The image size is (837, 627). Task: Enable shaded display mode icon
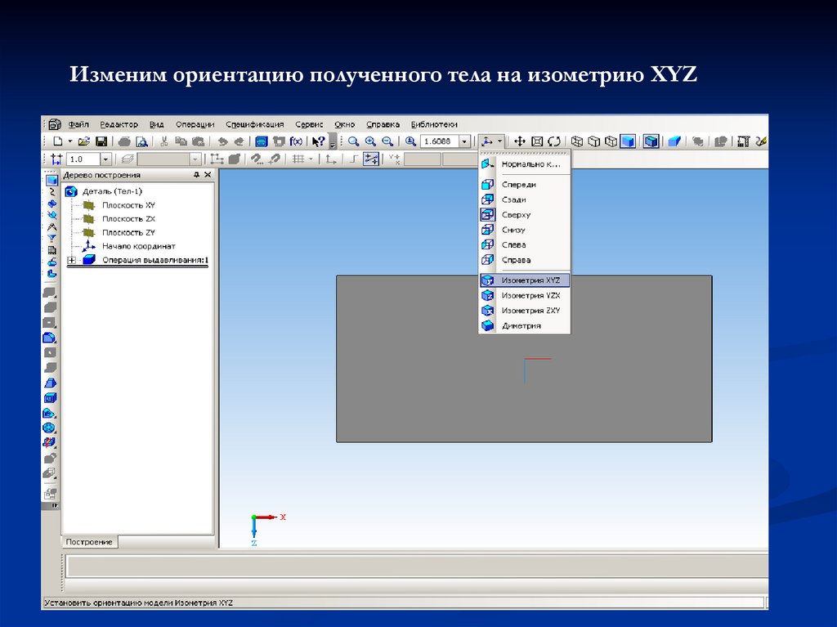click(x=628, y=141)
